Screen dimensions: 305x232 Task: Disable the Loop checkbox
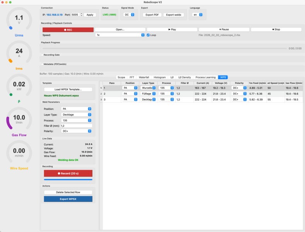pyautogui.click(x=149, y=35)
